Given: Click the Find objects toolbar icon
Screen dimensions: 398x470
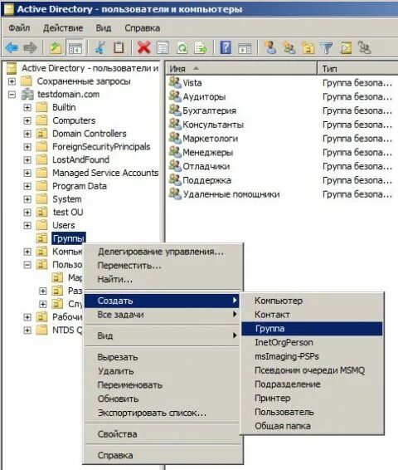Looking at the screenshot, I should (346, 47).
